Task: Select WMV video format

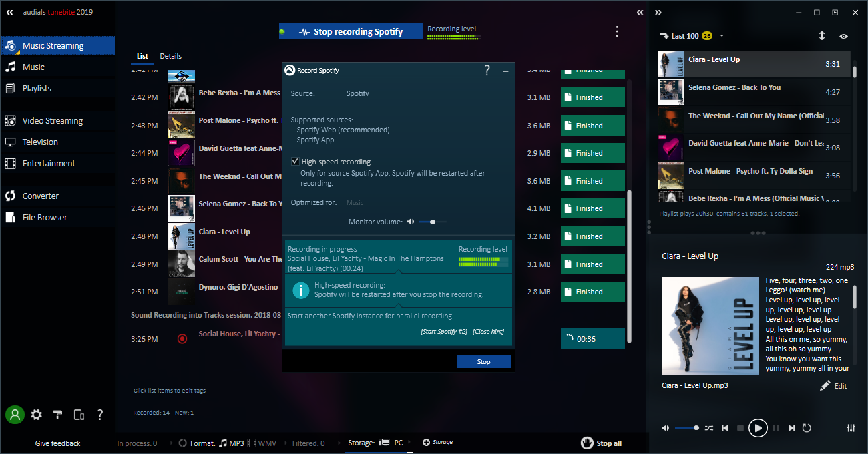Action: point(261,443)
